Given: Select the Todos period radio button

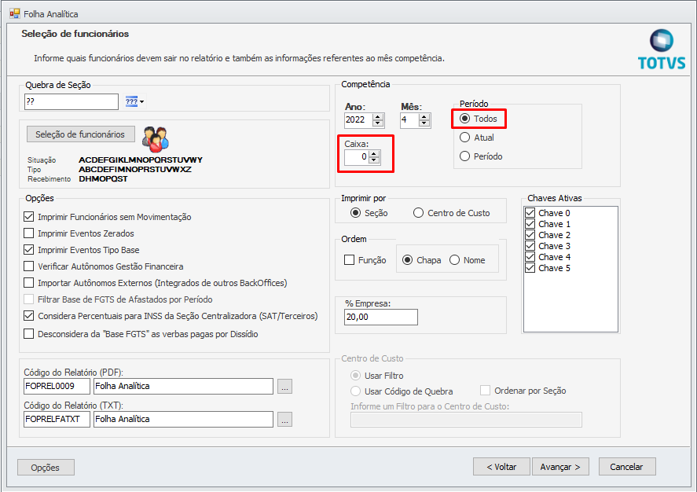Looking at the screenshot, I should click(x=464, y=119).
